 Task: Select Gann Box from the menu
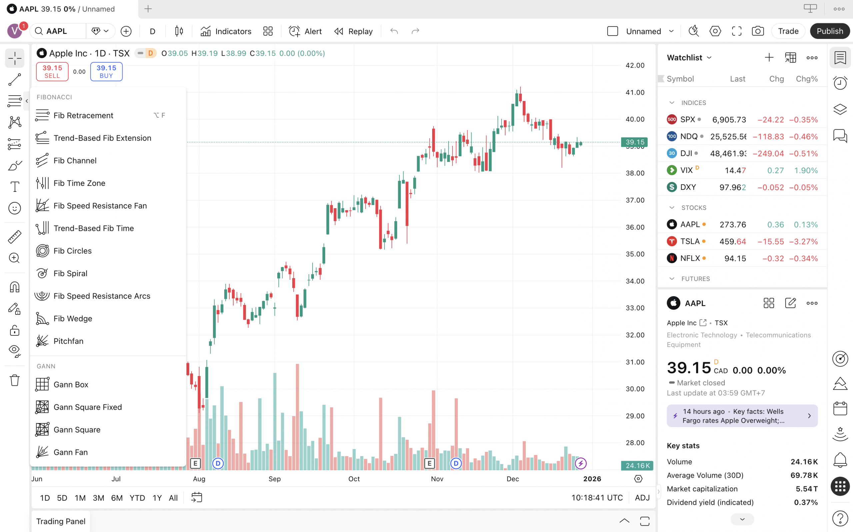click(71, 384)
